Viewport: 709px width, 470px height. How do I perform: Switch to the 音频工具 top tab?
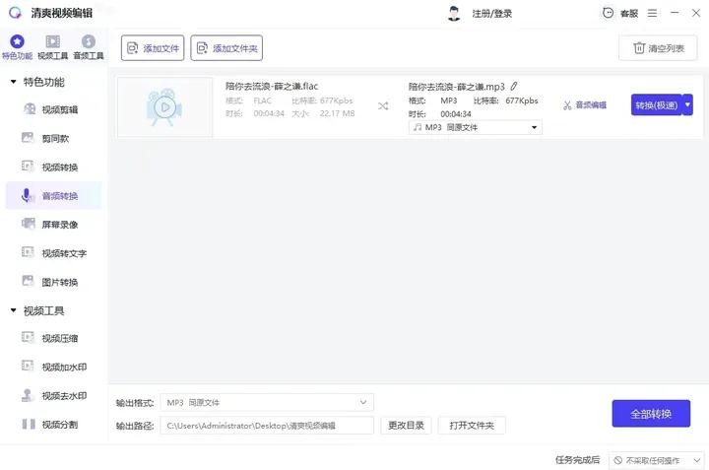[89, 47]
